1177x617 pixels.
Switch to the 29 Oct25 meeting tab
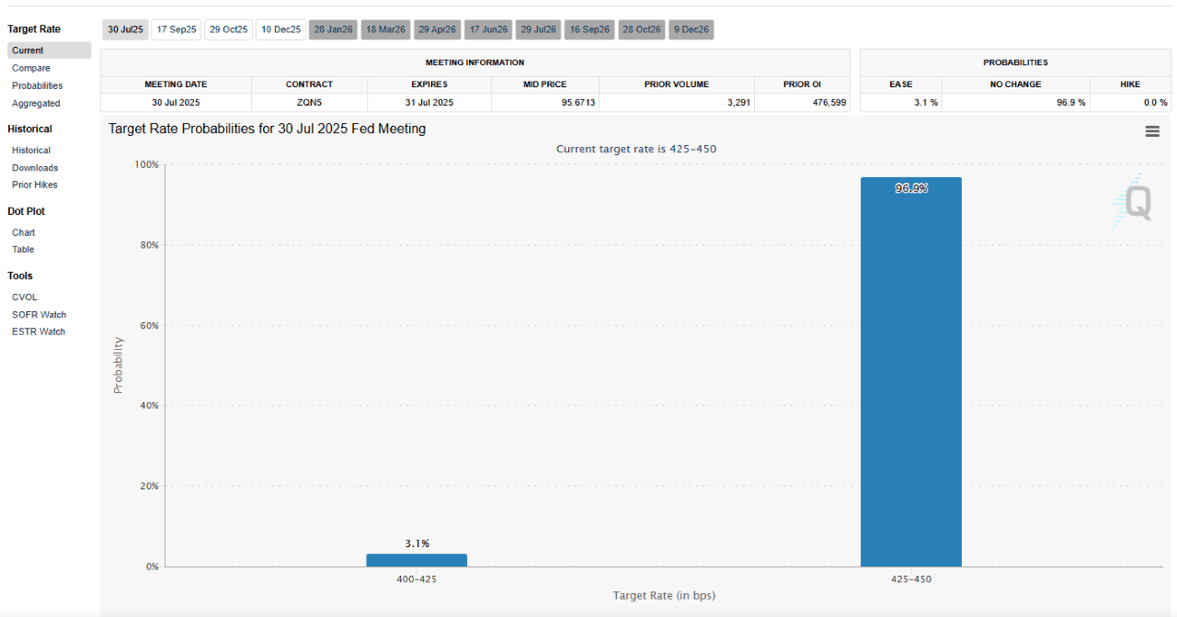click(228, 29)
